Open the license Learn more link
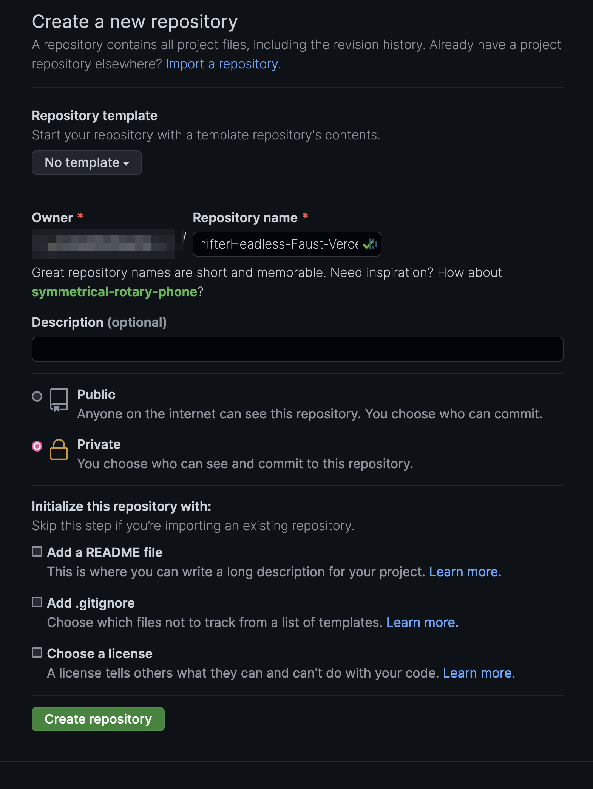 click(x=479, y=673)
